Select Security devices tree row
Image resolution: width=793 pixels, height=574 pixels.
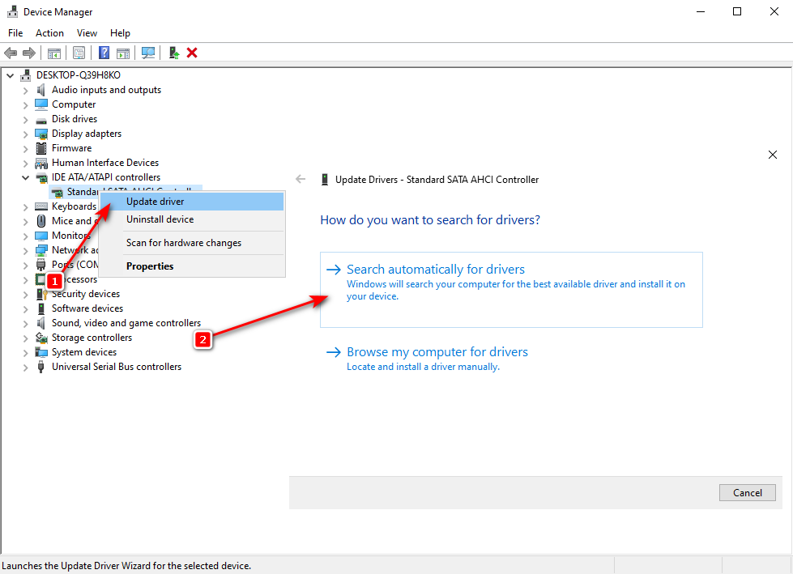[86, 294]
